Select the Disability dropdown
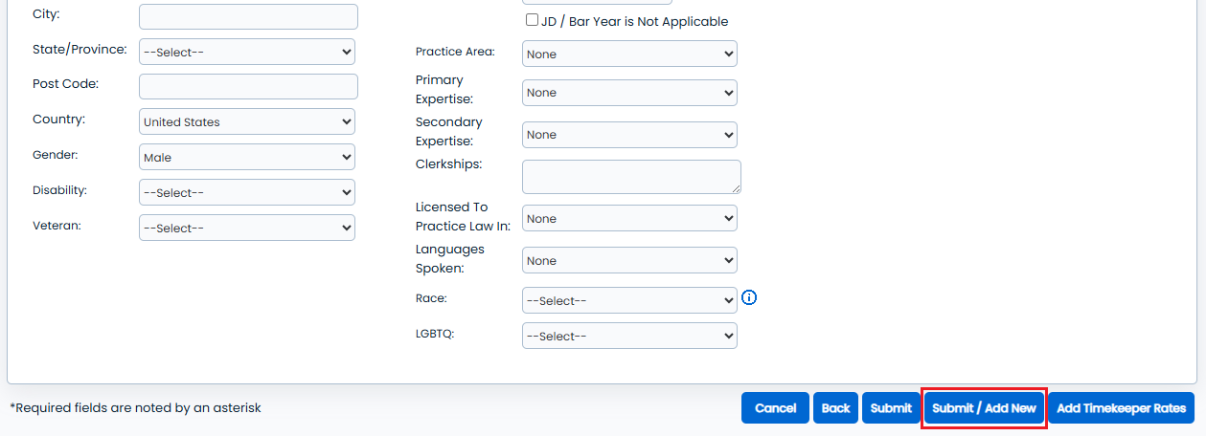 tap(247, 192)
